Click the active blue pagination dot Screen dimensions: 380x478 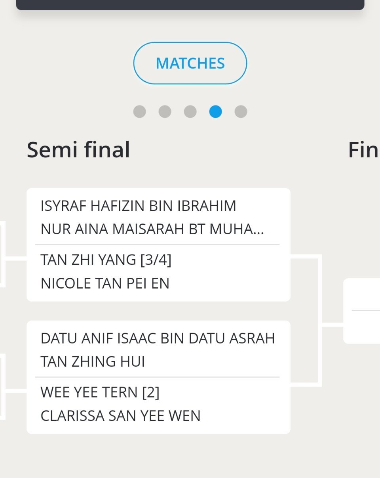(x=215, y=112)
